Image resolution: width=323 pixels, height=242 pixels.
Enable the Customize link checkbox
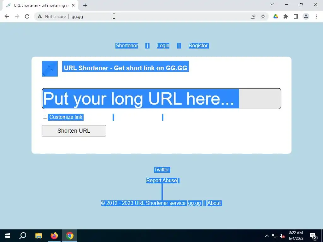pyautogui.click(x=45, y=117)
